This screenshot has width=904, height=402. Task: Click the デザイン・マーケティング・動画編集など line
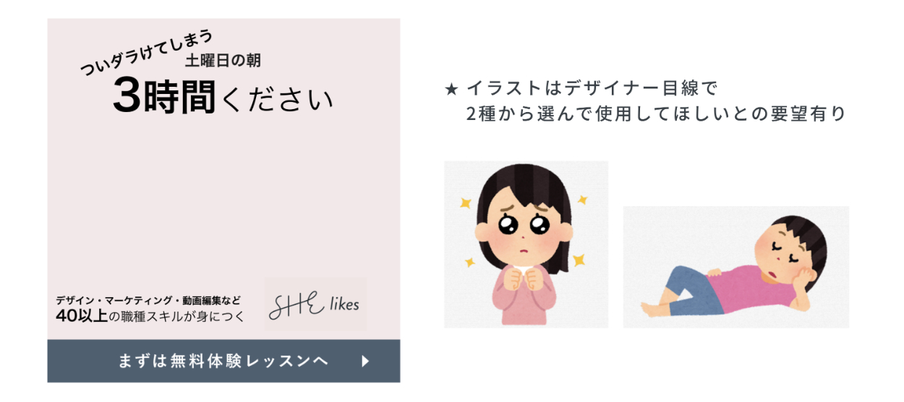(x=148, y=299)
